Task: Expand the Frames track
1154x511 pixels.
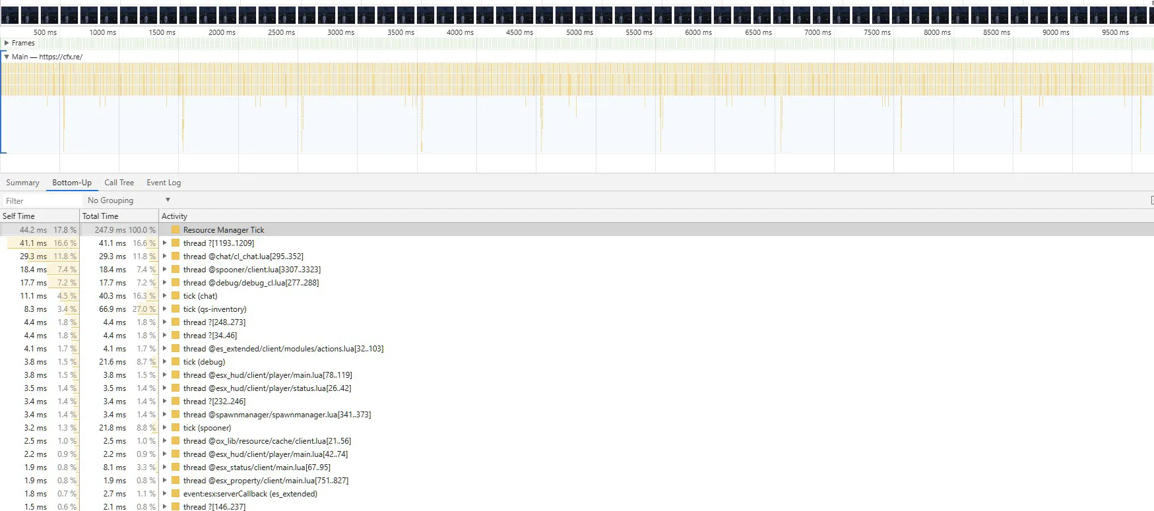Action: coord(7,43)
